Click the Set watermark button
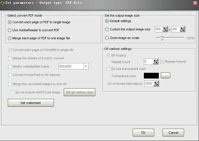Viewport: 199px width, 141px height. pyautogui.click(x=31, y=103)
